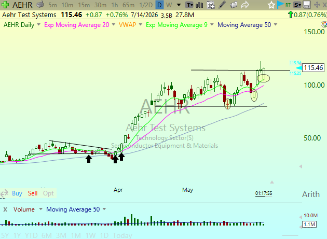The width and height of the screenshot is (327, 239).
Task: Click the small up triangle above Arith
Action: (272, 182)
